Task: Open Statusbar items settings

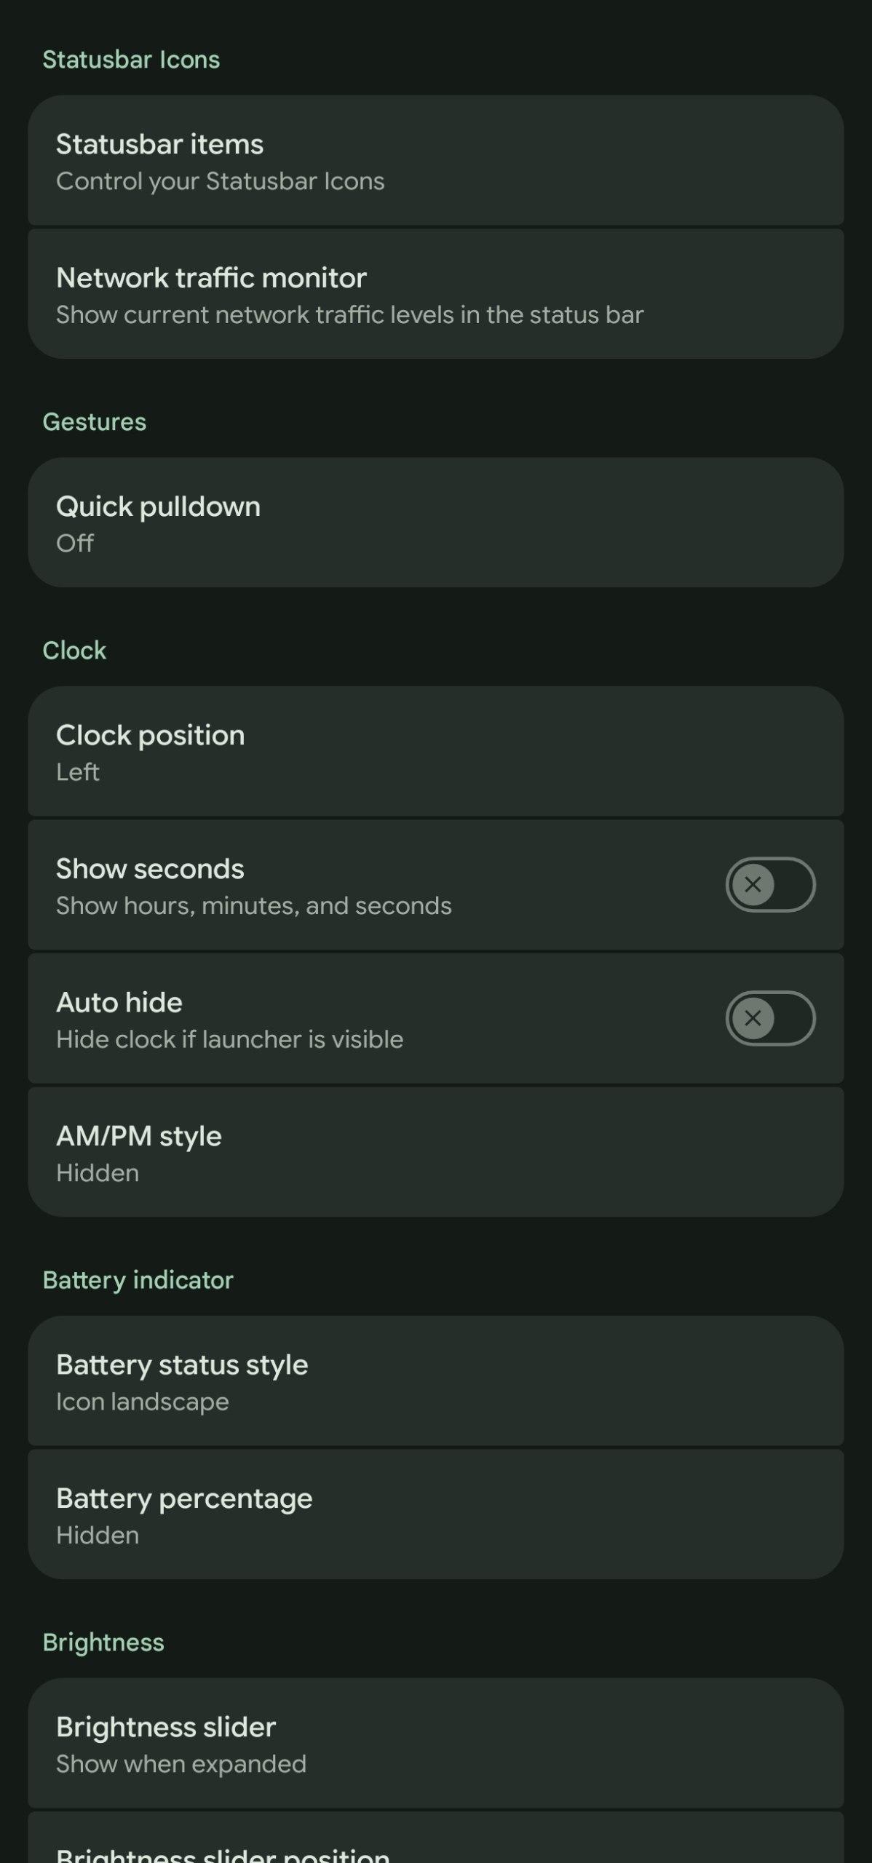Action: click(x=435, y=161)
